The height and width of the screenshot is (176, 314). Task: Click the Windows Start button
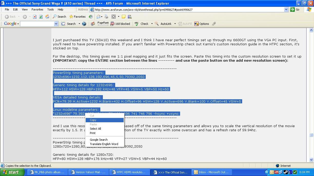[12, 172]
